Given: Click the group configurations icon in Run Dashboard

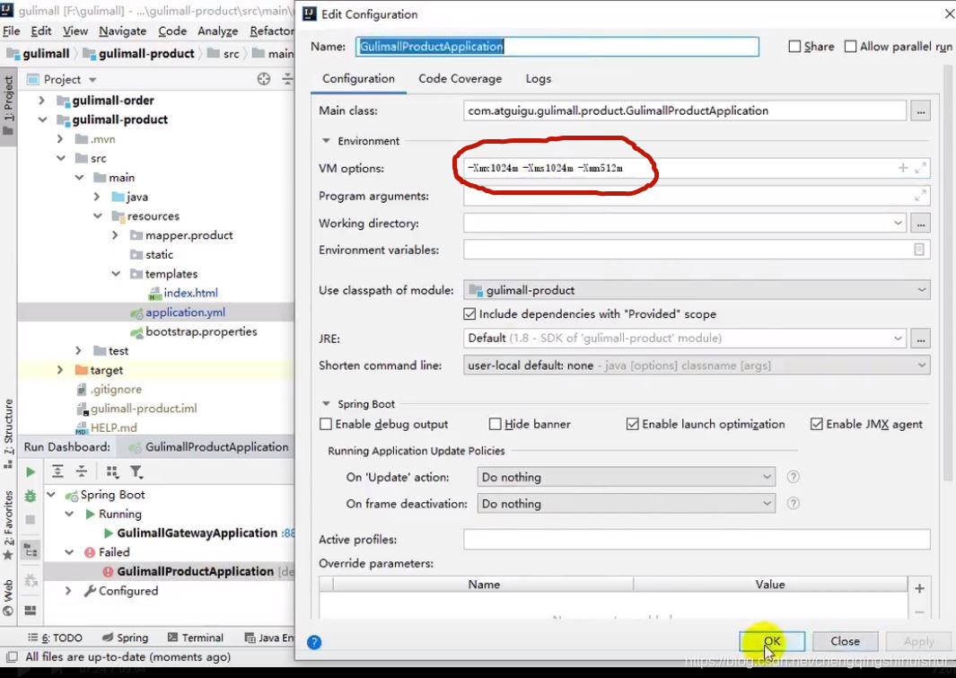Looking at the screenshot, I should (112, 471).
